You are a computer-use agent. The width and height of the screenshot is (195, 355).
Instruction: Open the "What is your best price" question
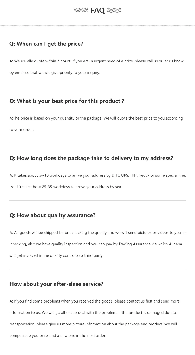tap(67, 101)
